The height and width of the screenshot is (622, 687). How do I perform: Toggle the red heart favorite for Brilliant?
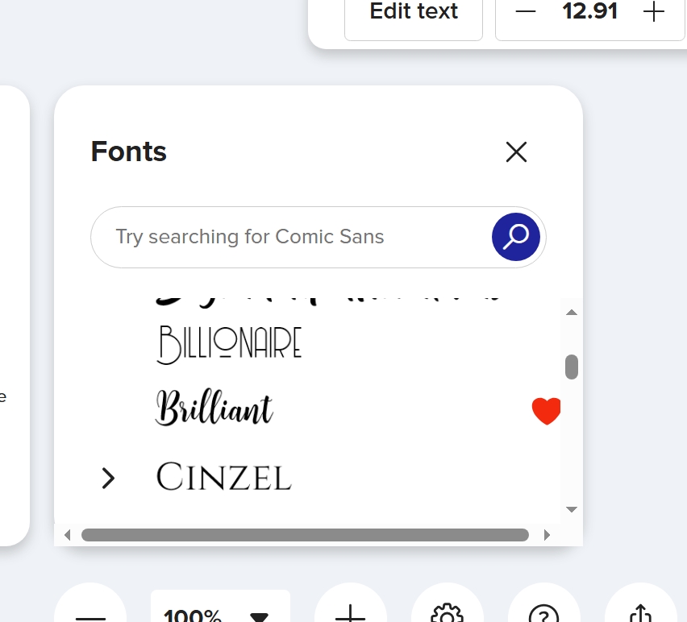pos(546,411)
